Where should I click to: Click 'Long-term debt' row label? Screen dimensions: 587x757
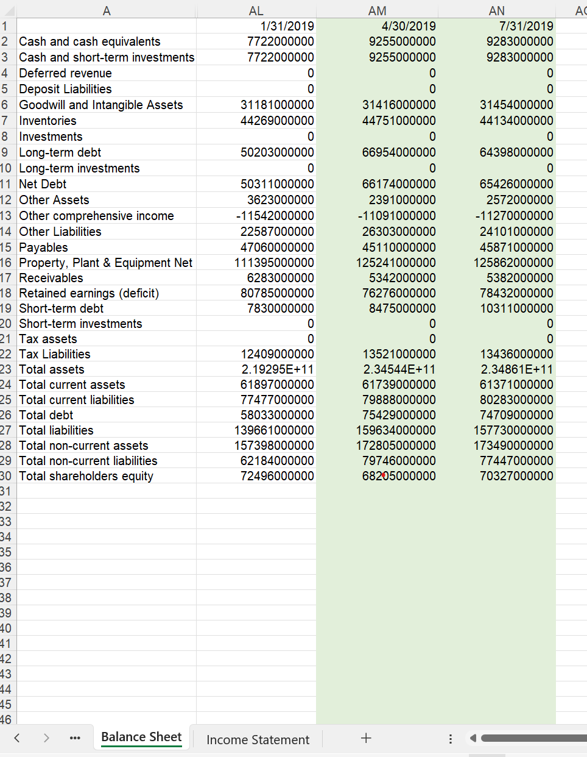(60, 152)
